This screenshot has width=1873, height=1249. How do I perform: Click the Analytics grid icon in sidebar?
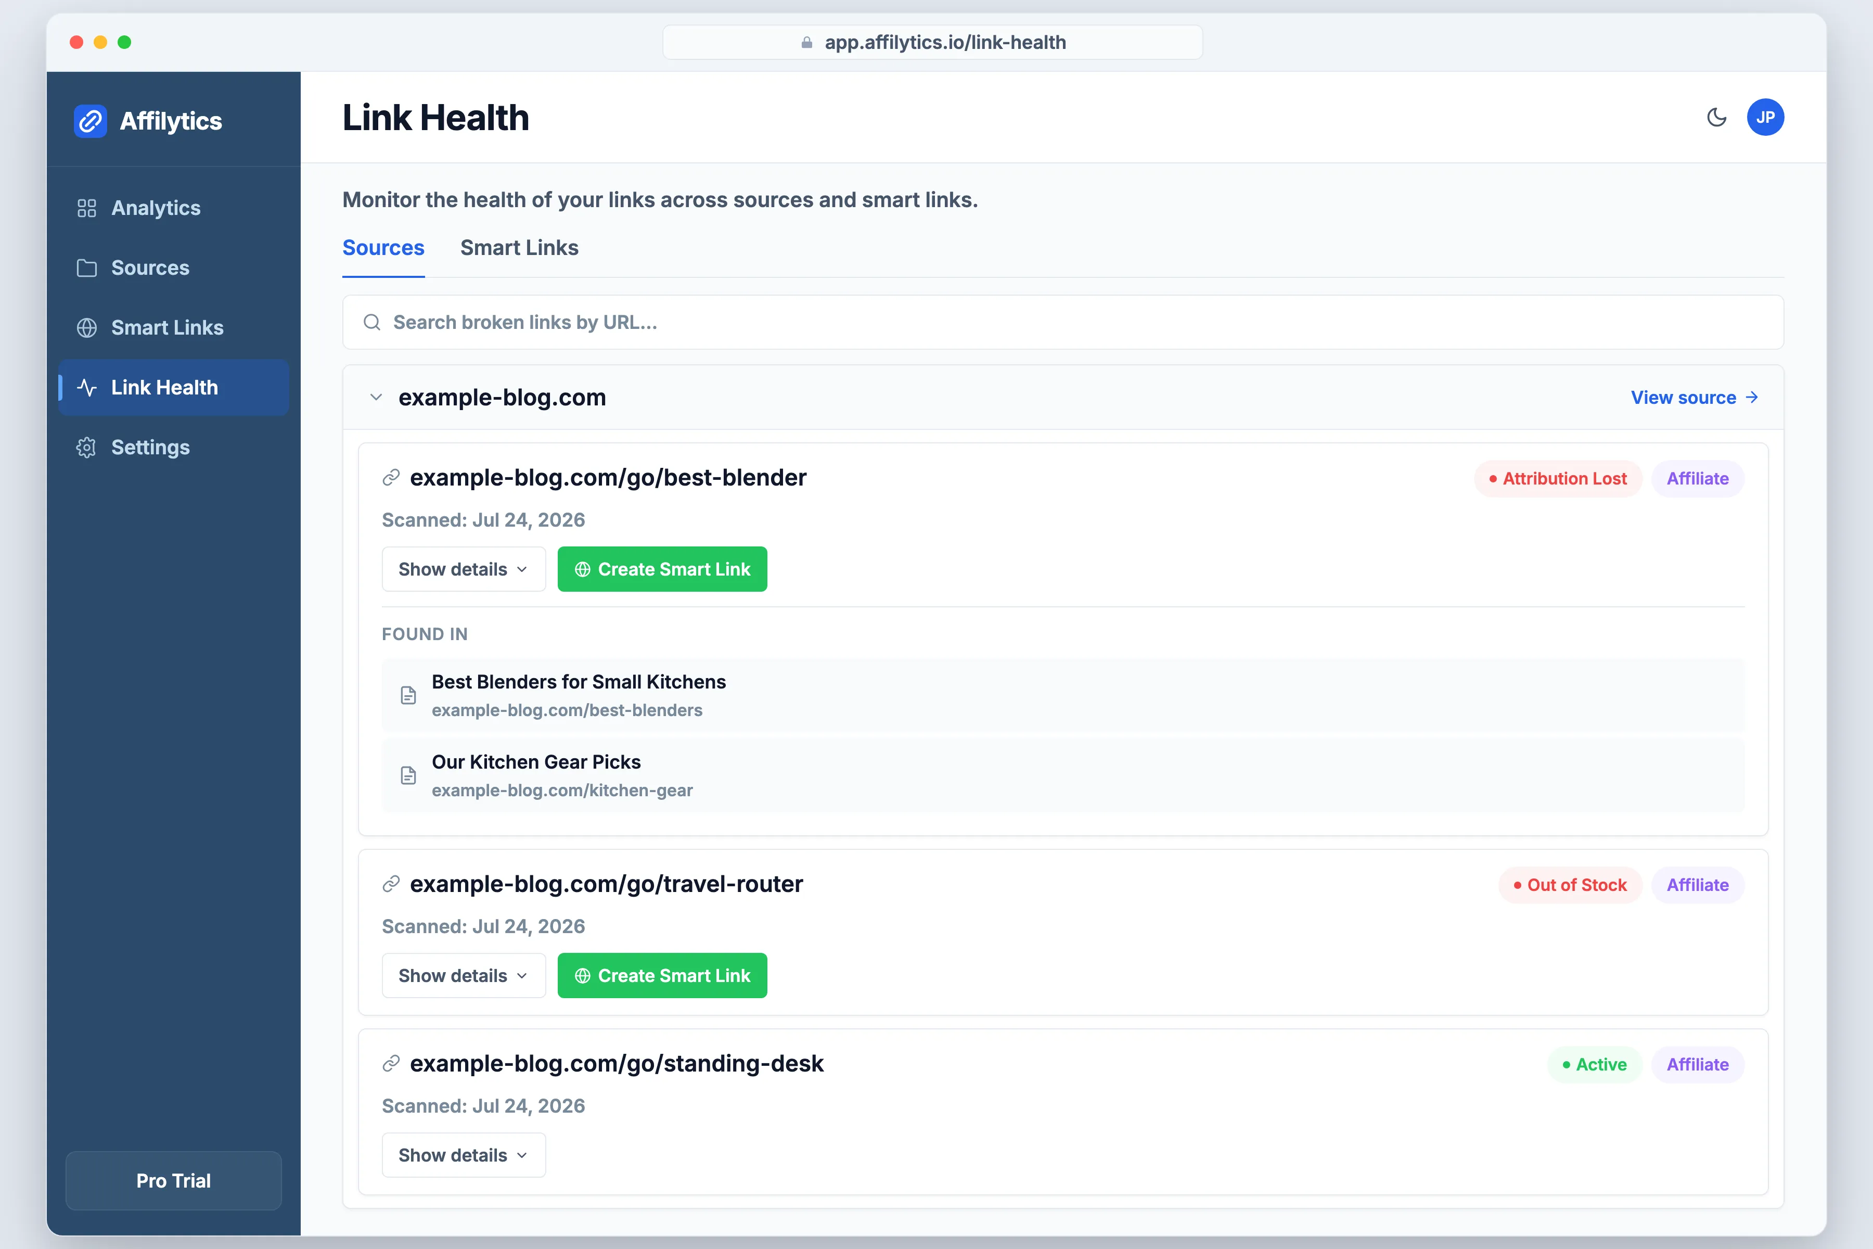(x=87, y=208)
